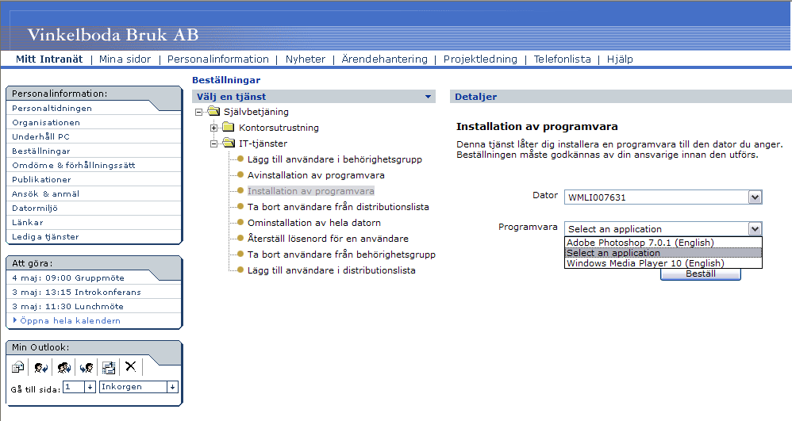
Task: Click the reply icon in Min Outlook
Action: pyautogui.click(x=41, y=367)
